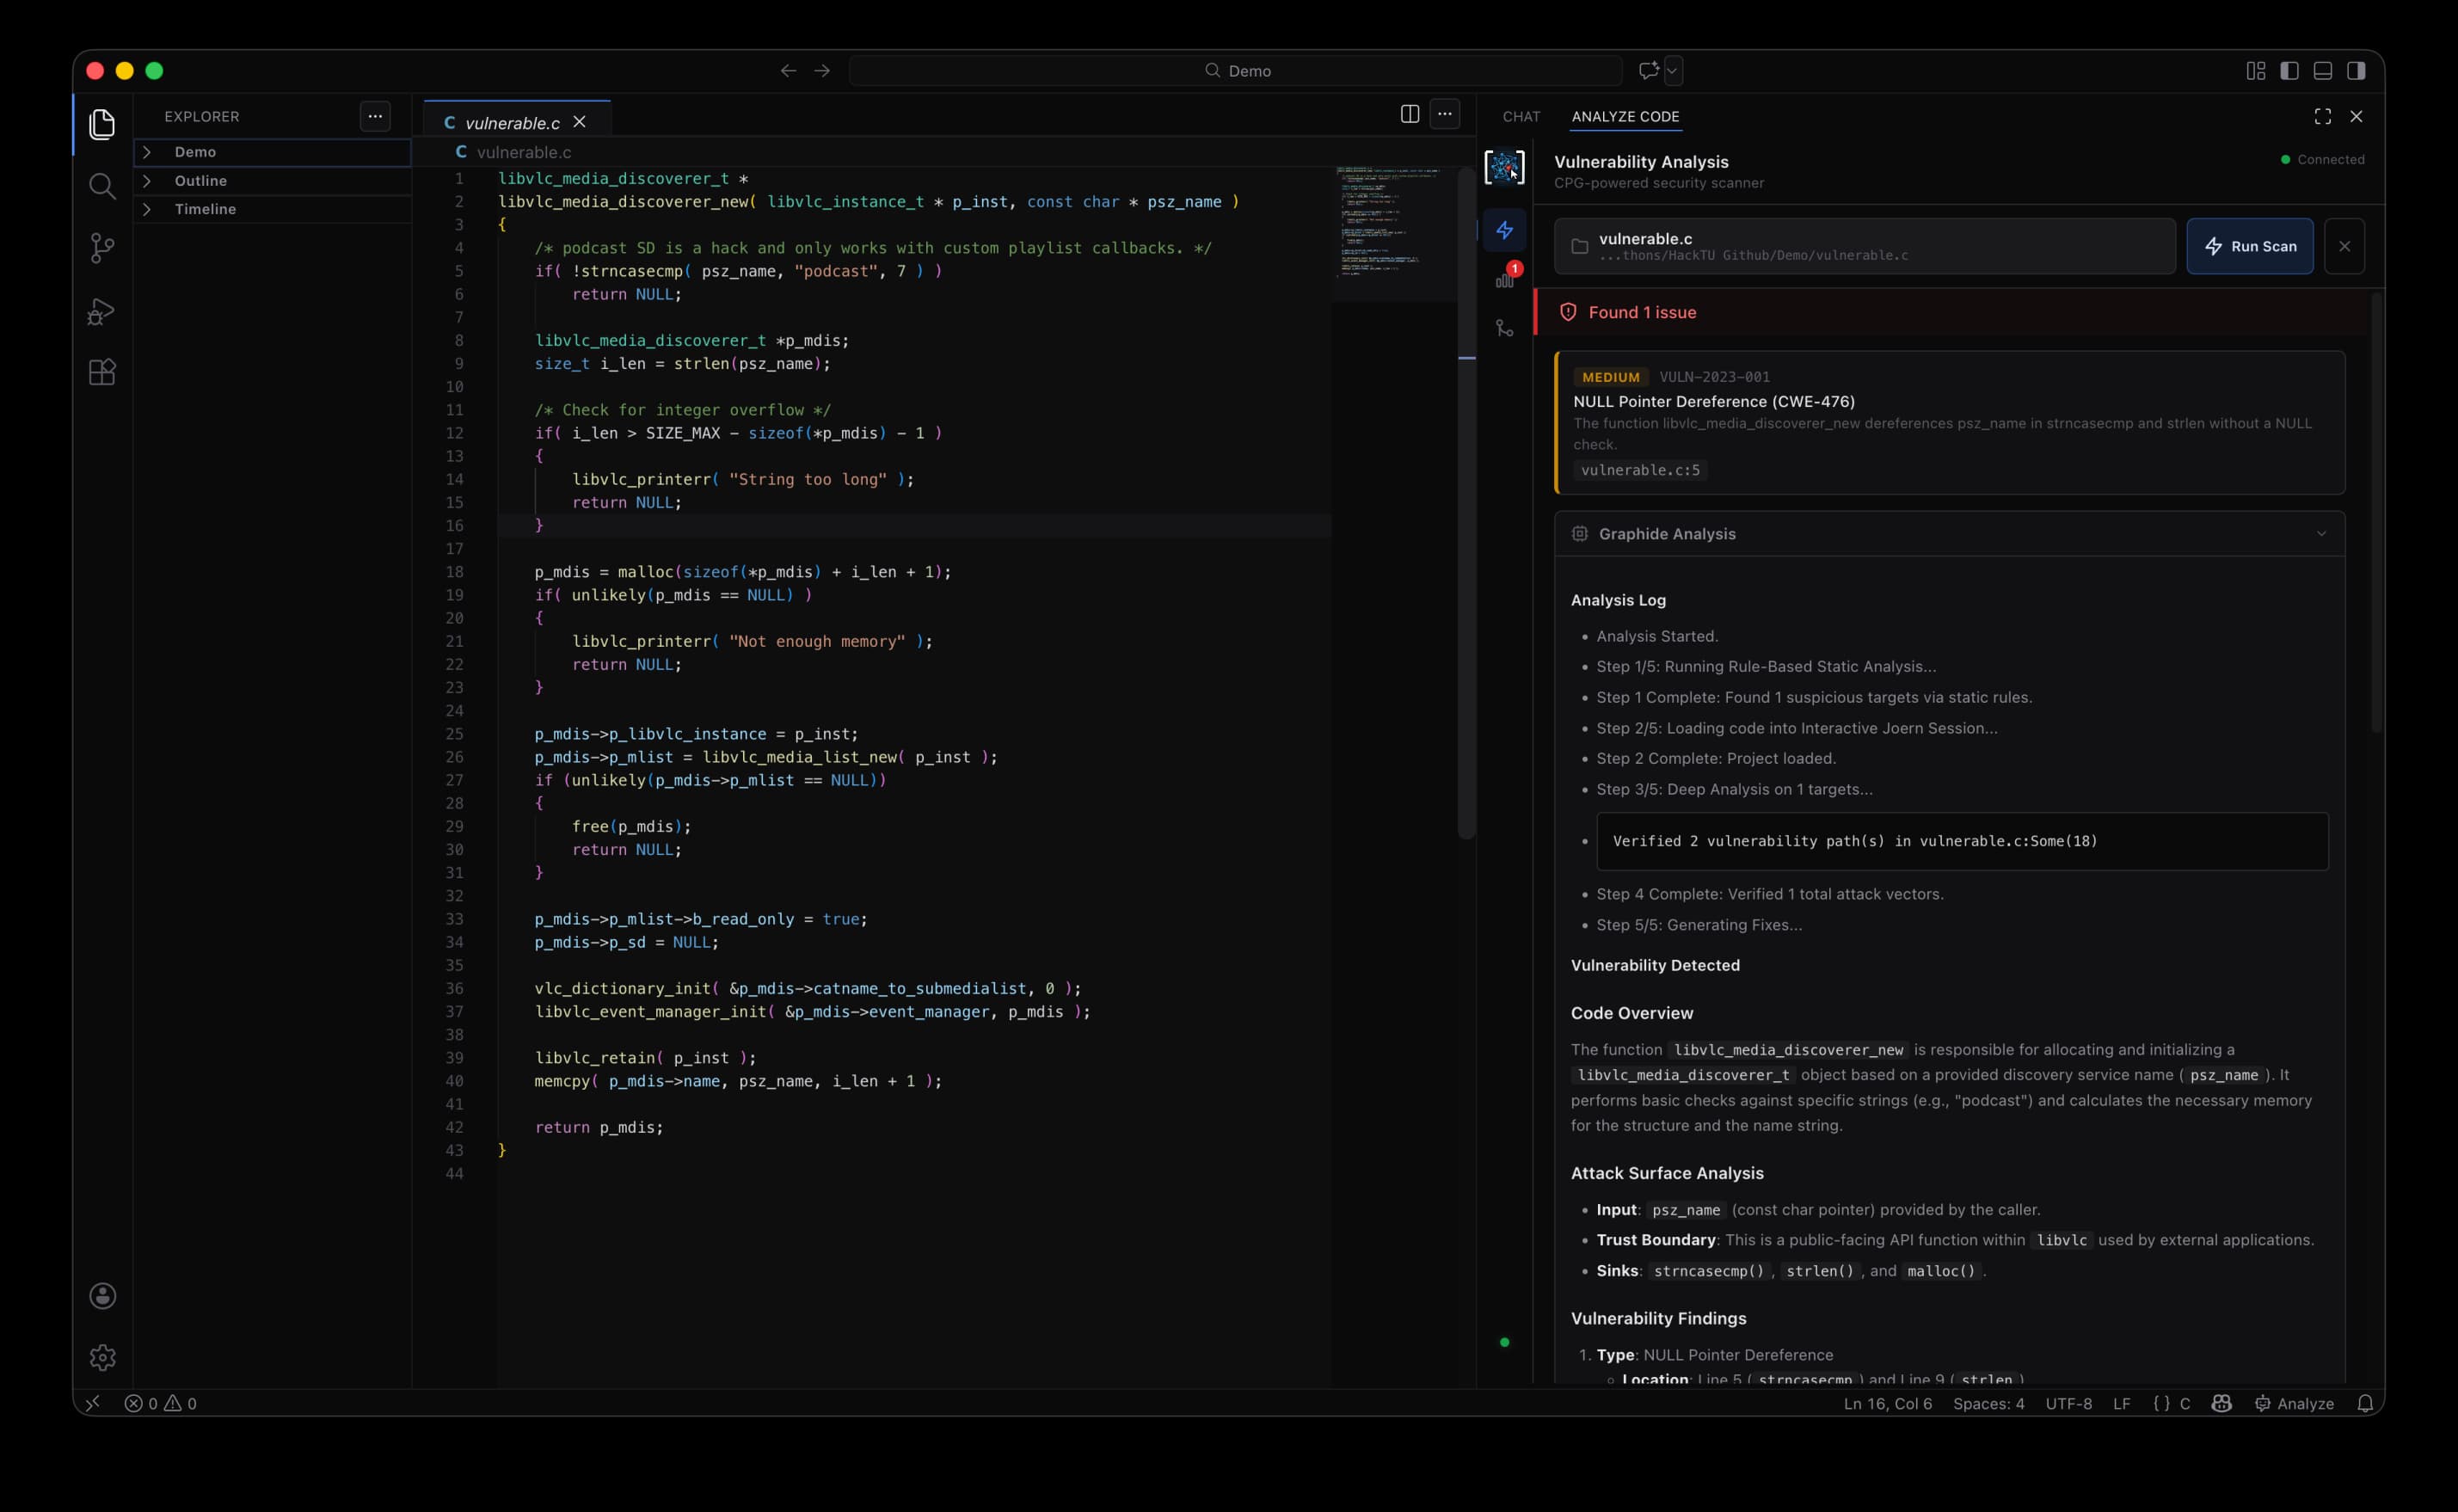Expand the Demo folder in Explorer
Viewport: 2458px width, 1512px height.
point(195,152)
